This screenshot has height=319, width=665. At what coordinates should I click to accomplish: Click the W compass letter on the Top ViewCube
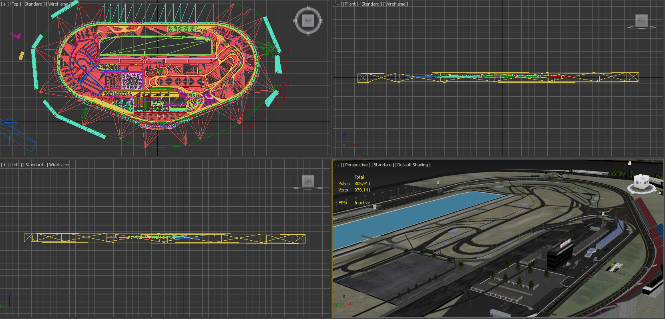tap(295, 21)
